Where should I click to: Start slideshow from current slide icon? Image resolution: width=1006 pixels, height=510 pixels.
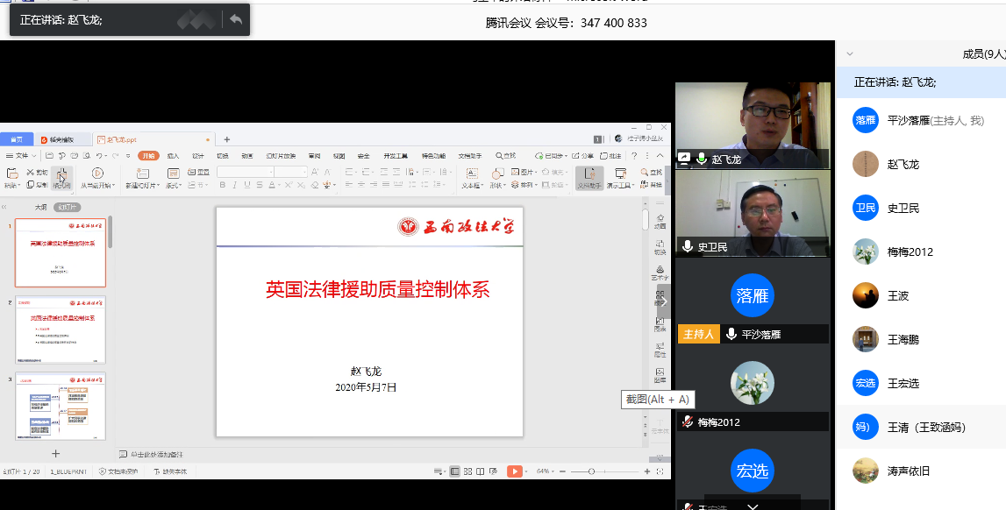coord(96,173)
